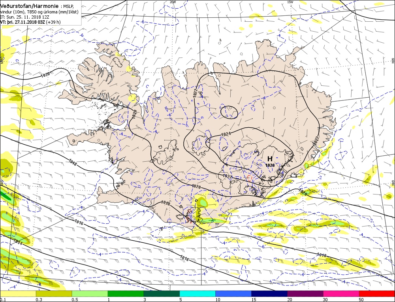Select the red 50 mm legend swatch
The image size is (395, 302).
[377, 293]
